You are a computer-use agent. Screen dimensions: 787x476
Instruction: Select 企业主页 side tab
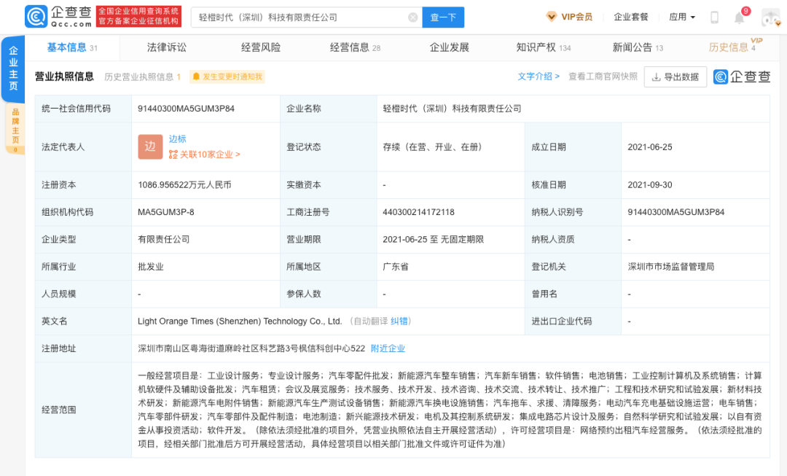14,69
